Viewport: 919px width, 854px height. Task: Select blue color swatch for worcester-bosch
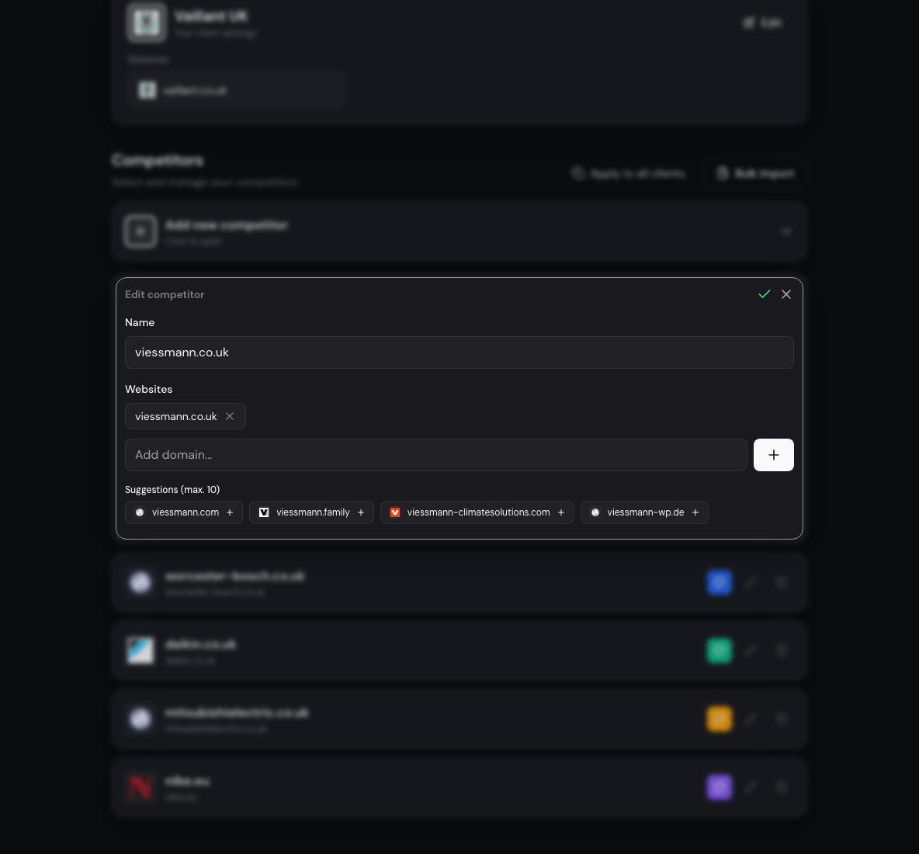pos(720,582)
